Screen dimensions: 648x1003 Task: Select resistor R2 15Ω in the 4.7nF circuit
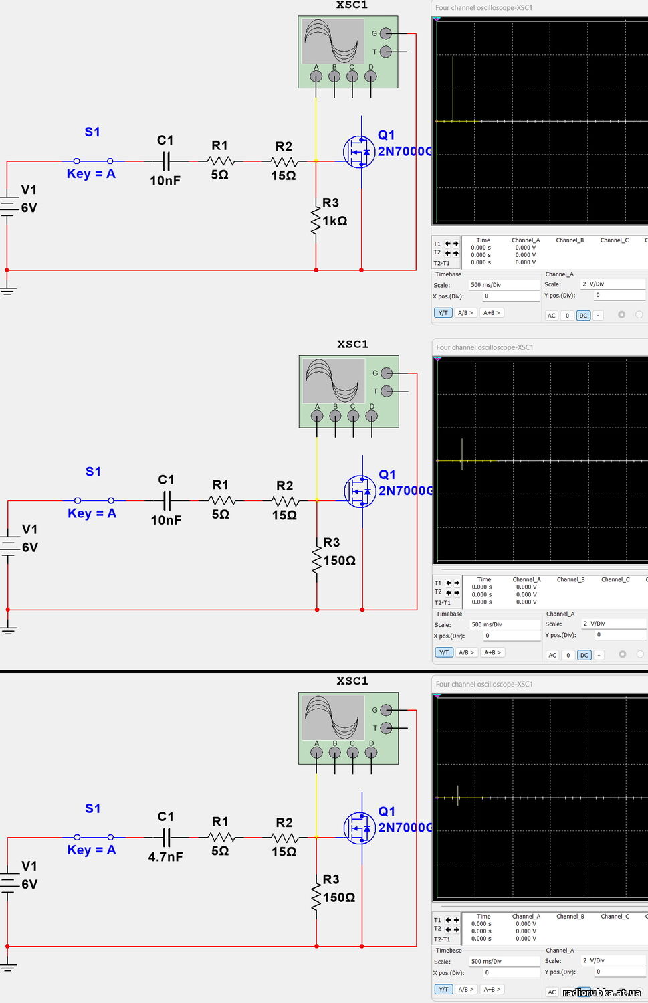pyautogui.click(x=284, y=837)
